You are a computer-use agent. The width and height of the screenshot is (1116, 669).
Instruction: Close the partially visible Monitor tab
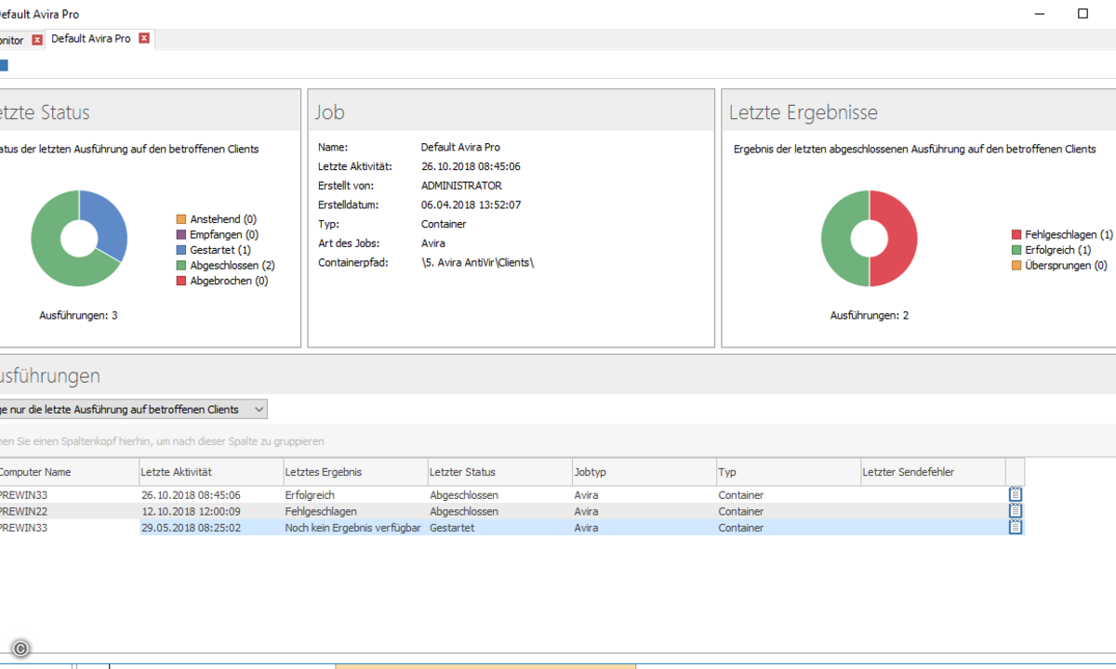point(37,40)
